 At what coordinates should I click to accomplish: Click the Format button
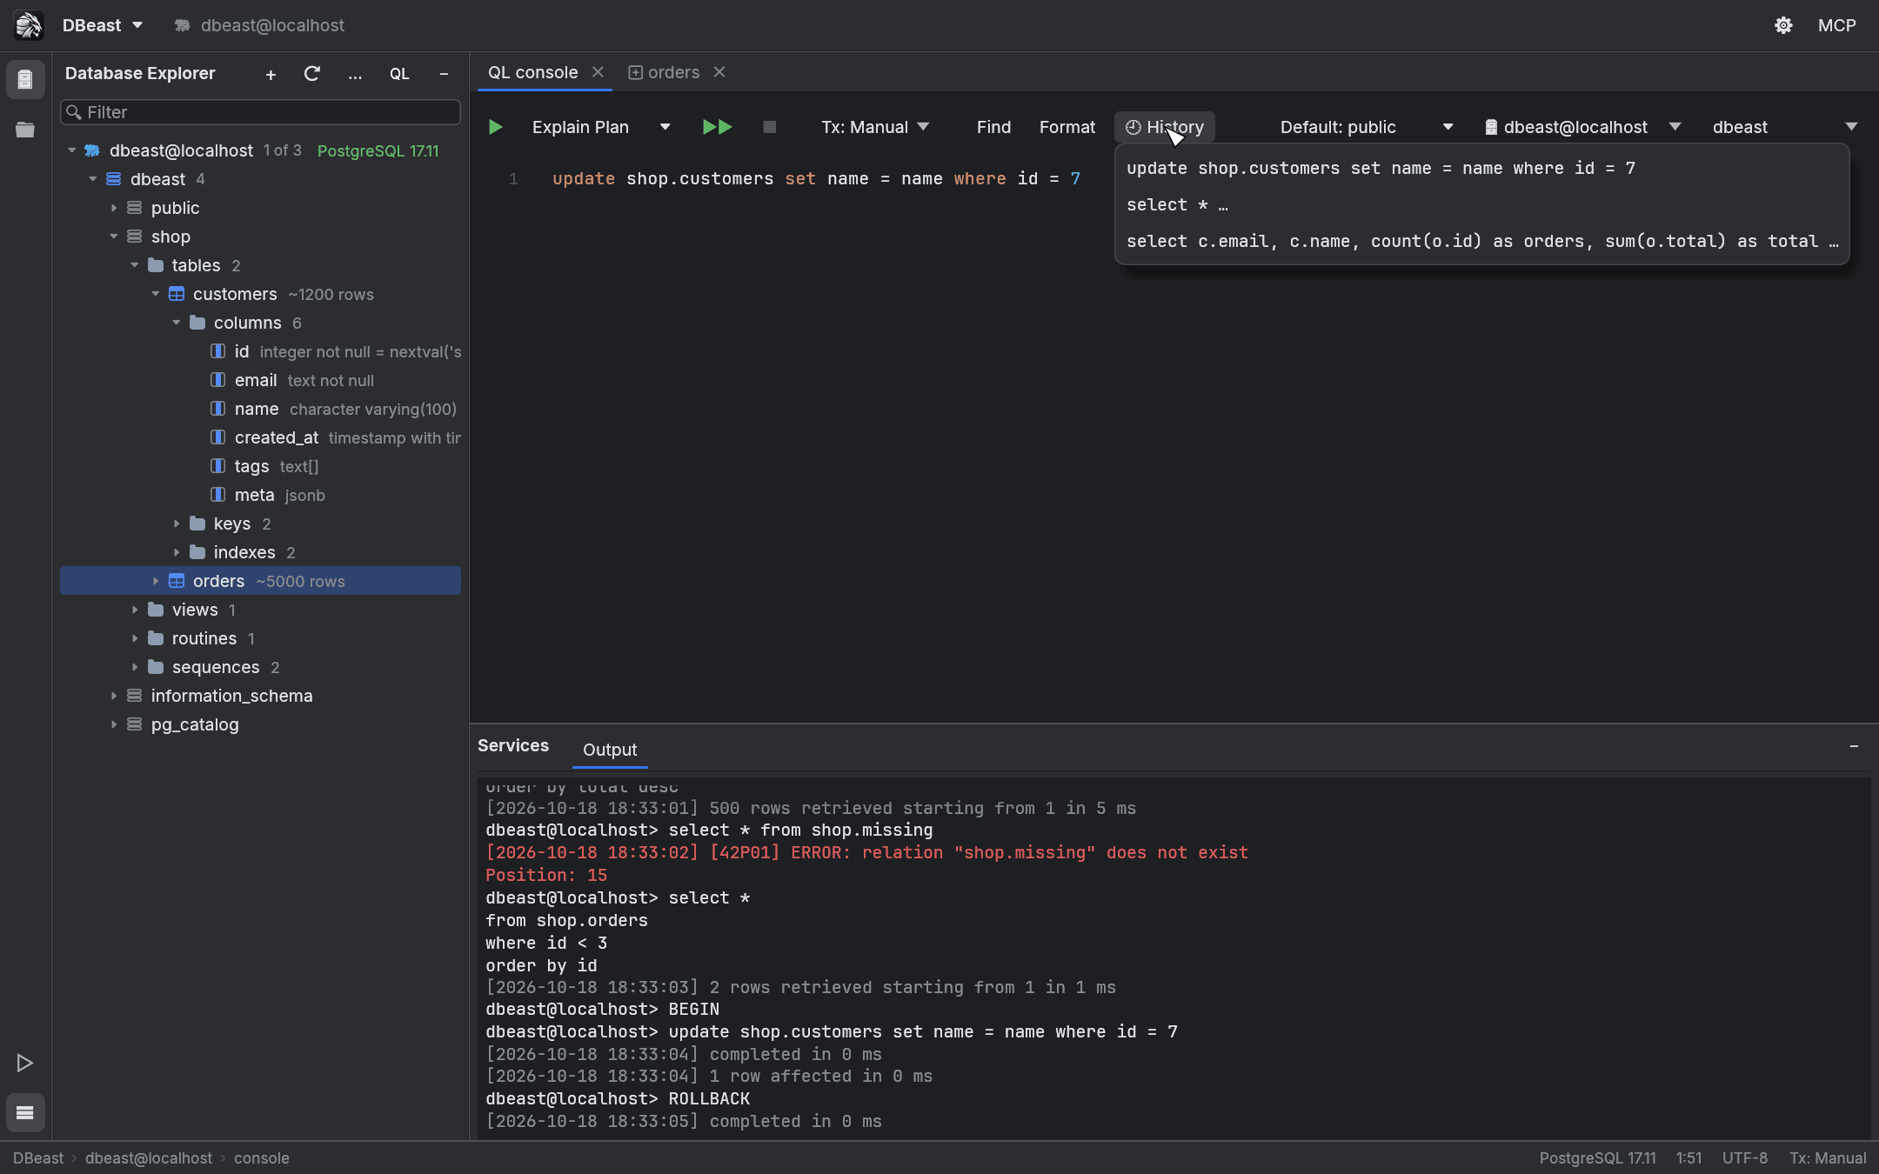pyautogui.click(x=1067, y=127)
